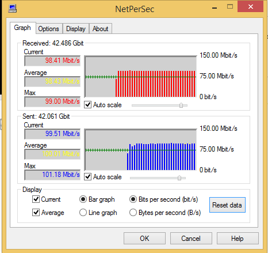This screenshot has width=268, height=253.
Task: Open the About tab
Action: [x=101, y=29]
